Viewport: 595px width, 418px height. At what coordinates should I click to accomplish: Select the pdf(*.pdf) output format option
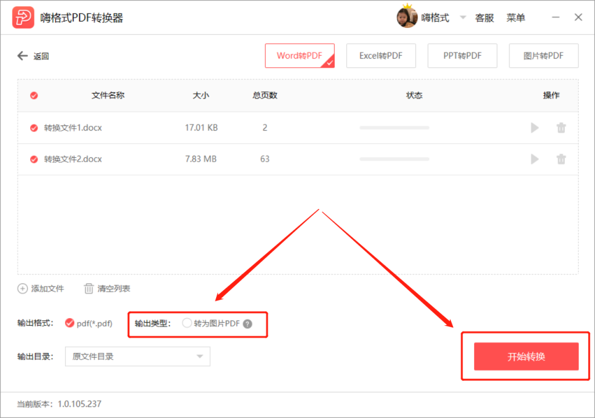70,323
